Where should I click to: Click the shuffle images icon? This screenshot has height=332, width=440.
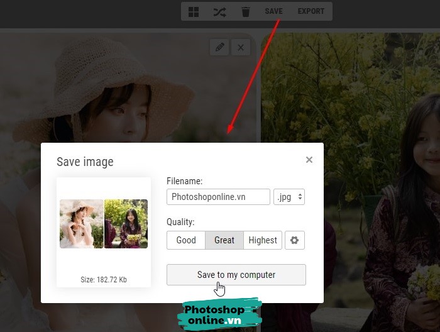(x=219, y=11)
